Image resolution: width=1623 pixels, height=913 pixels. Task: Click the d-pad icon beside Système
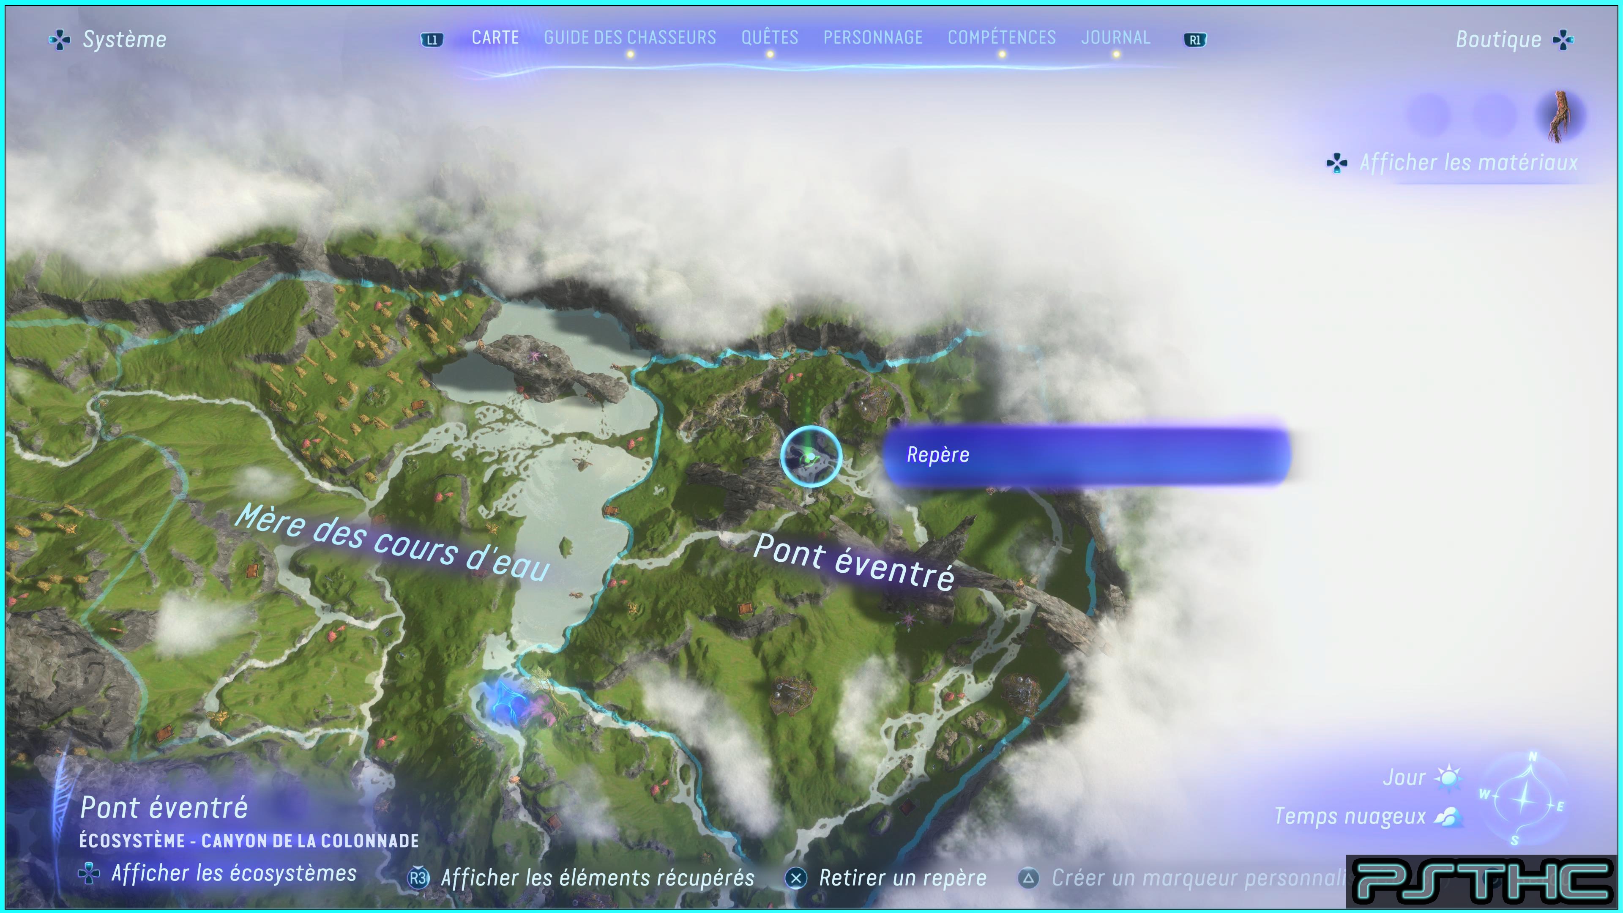tap(59, 40)
